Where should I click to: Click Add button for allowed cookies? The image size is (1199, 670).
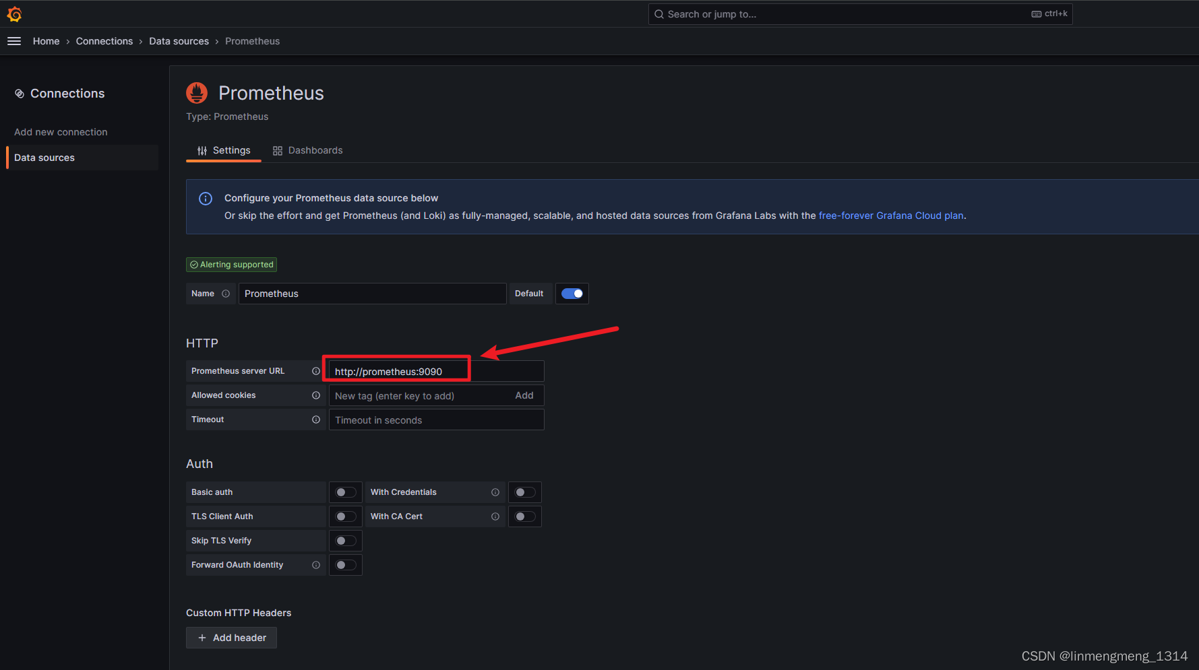tap(524, 395)
